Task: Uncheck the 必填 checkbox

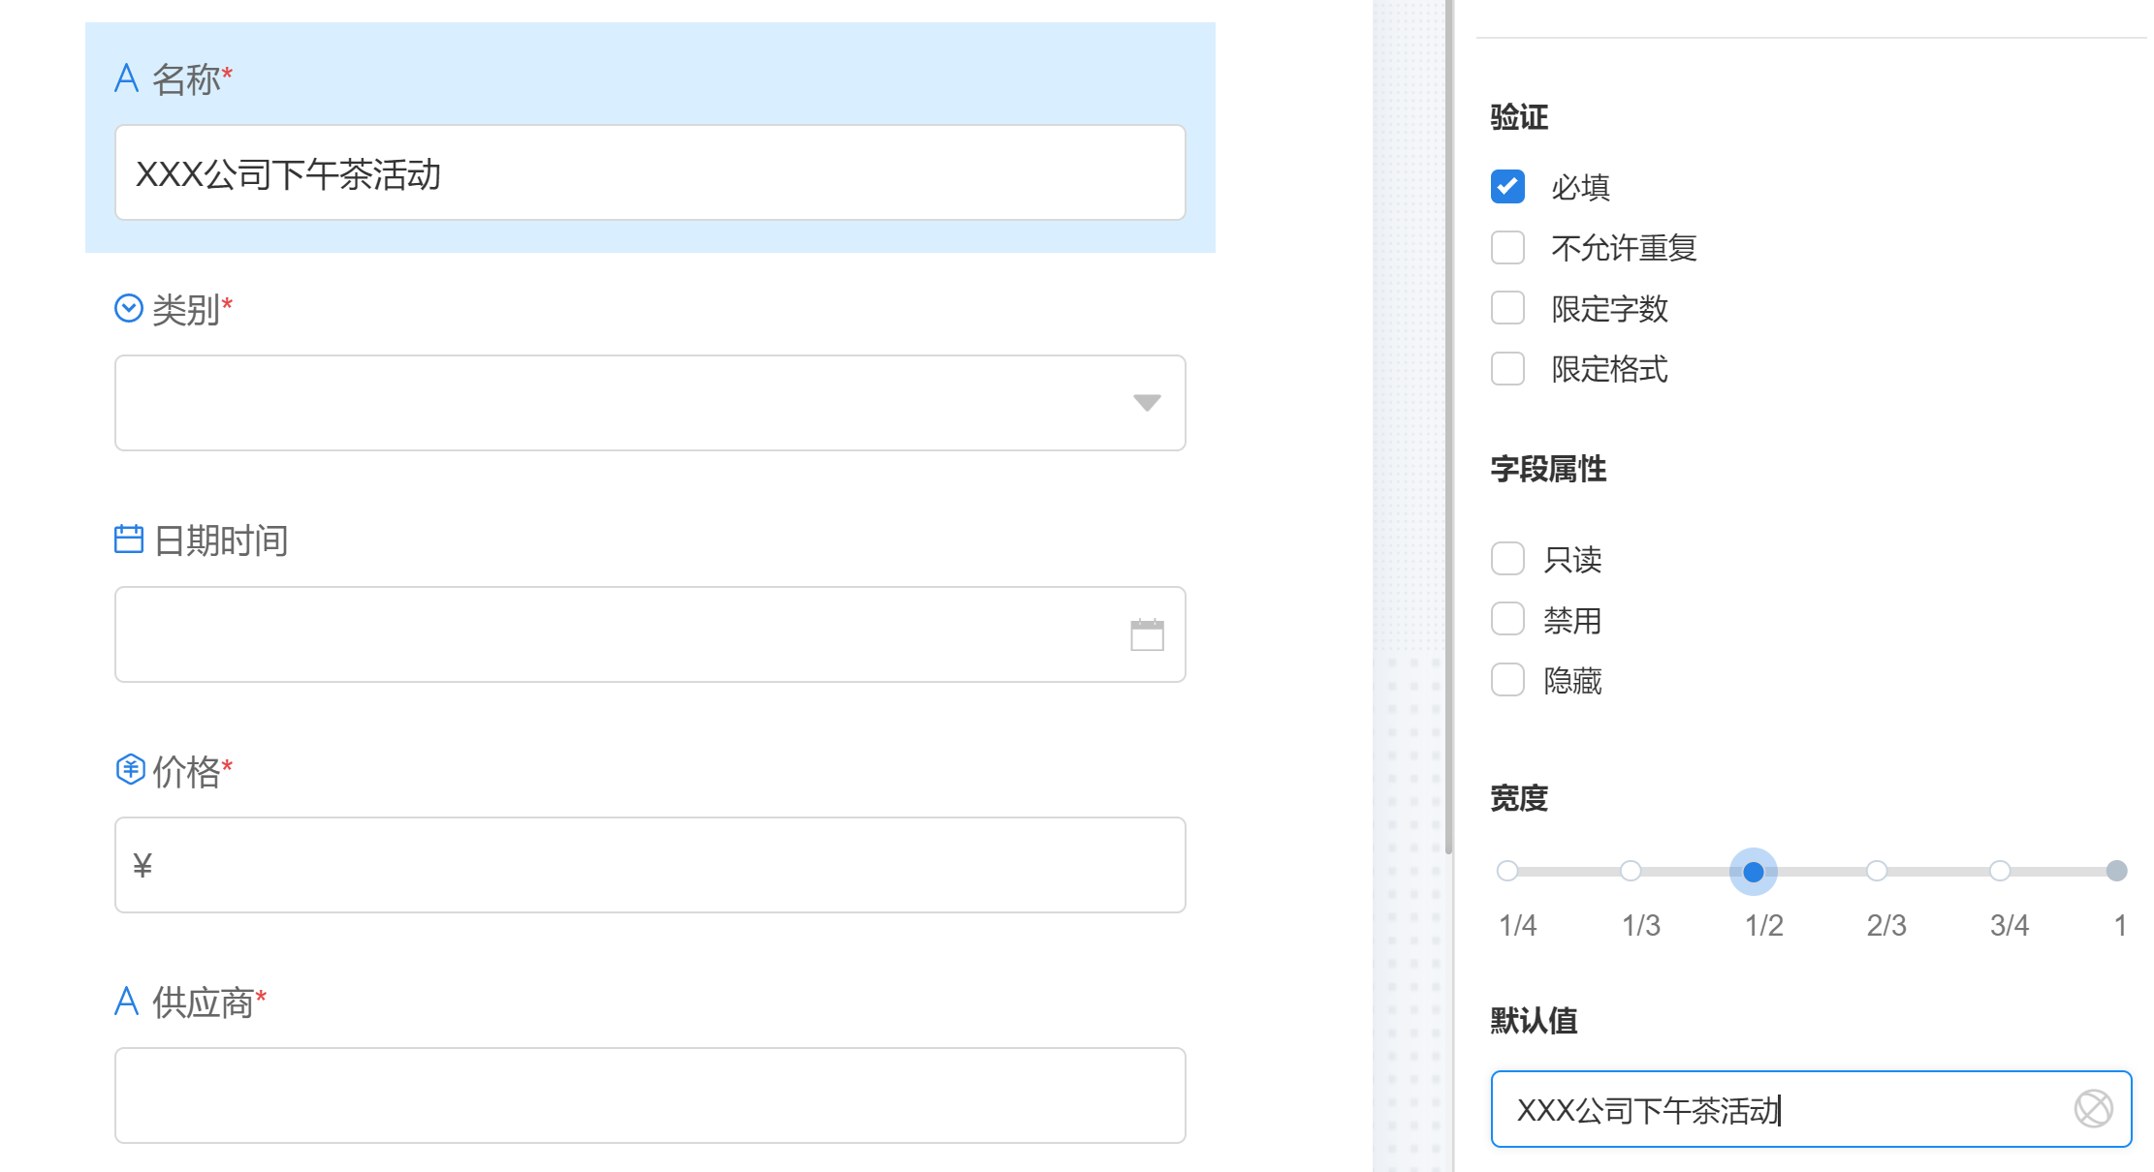Action: (x=1507, y=186)
